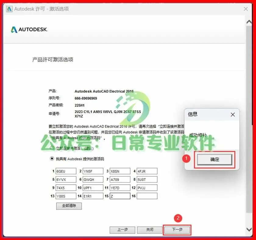Click the 成功修补 message text
Viewport: 256px width, 240px height.
pyautogui.click(x=198, y=135)
